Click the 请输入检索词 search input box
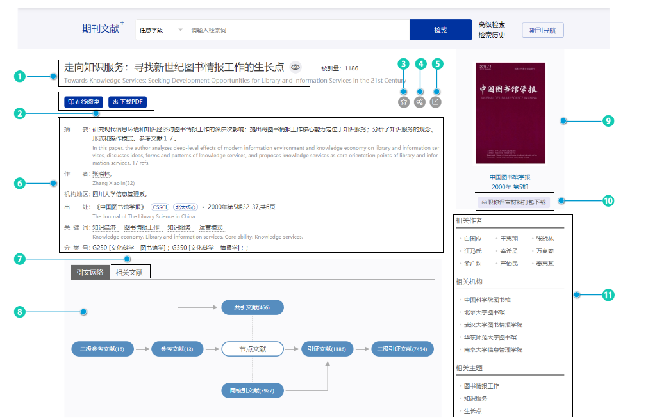Screen dimensions: 648x418 [x=298, y=30]
